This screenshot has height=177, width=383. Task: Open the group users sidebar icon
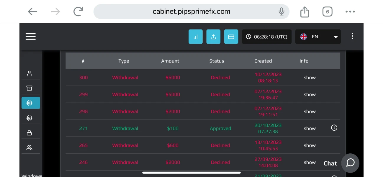coord(29,147)
